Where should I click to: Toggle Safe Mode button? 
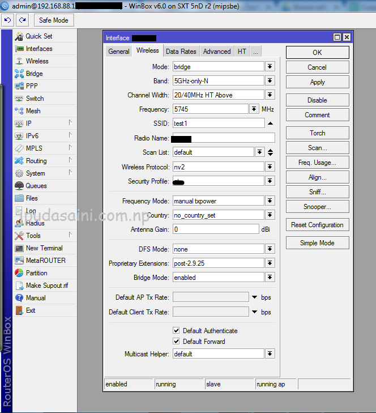coord(54,20)
